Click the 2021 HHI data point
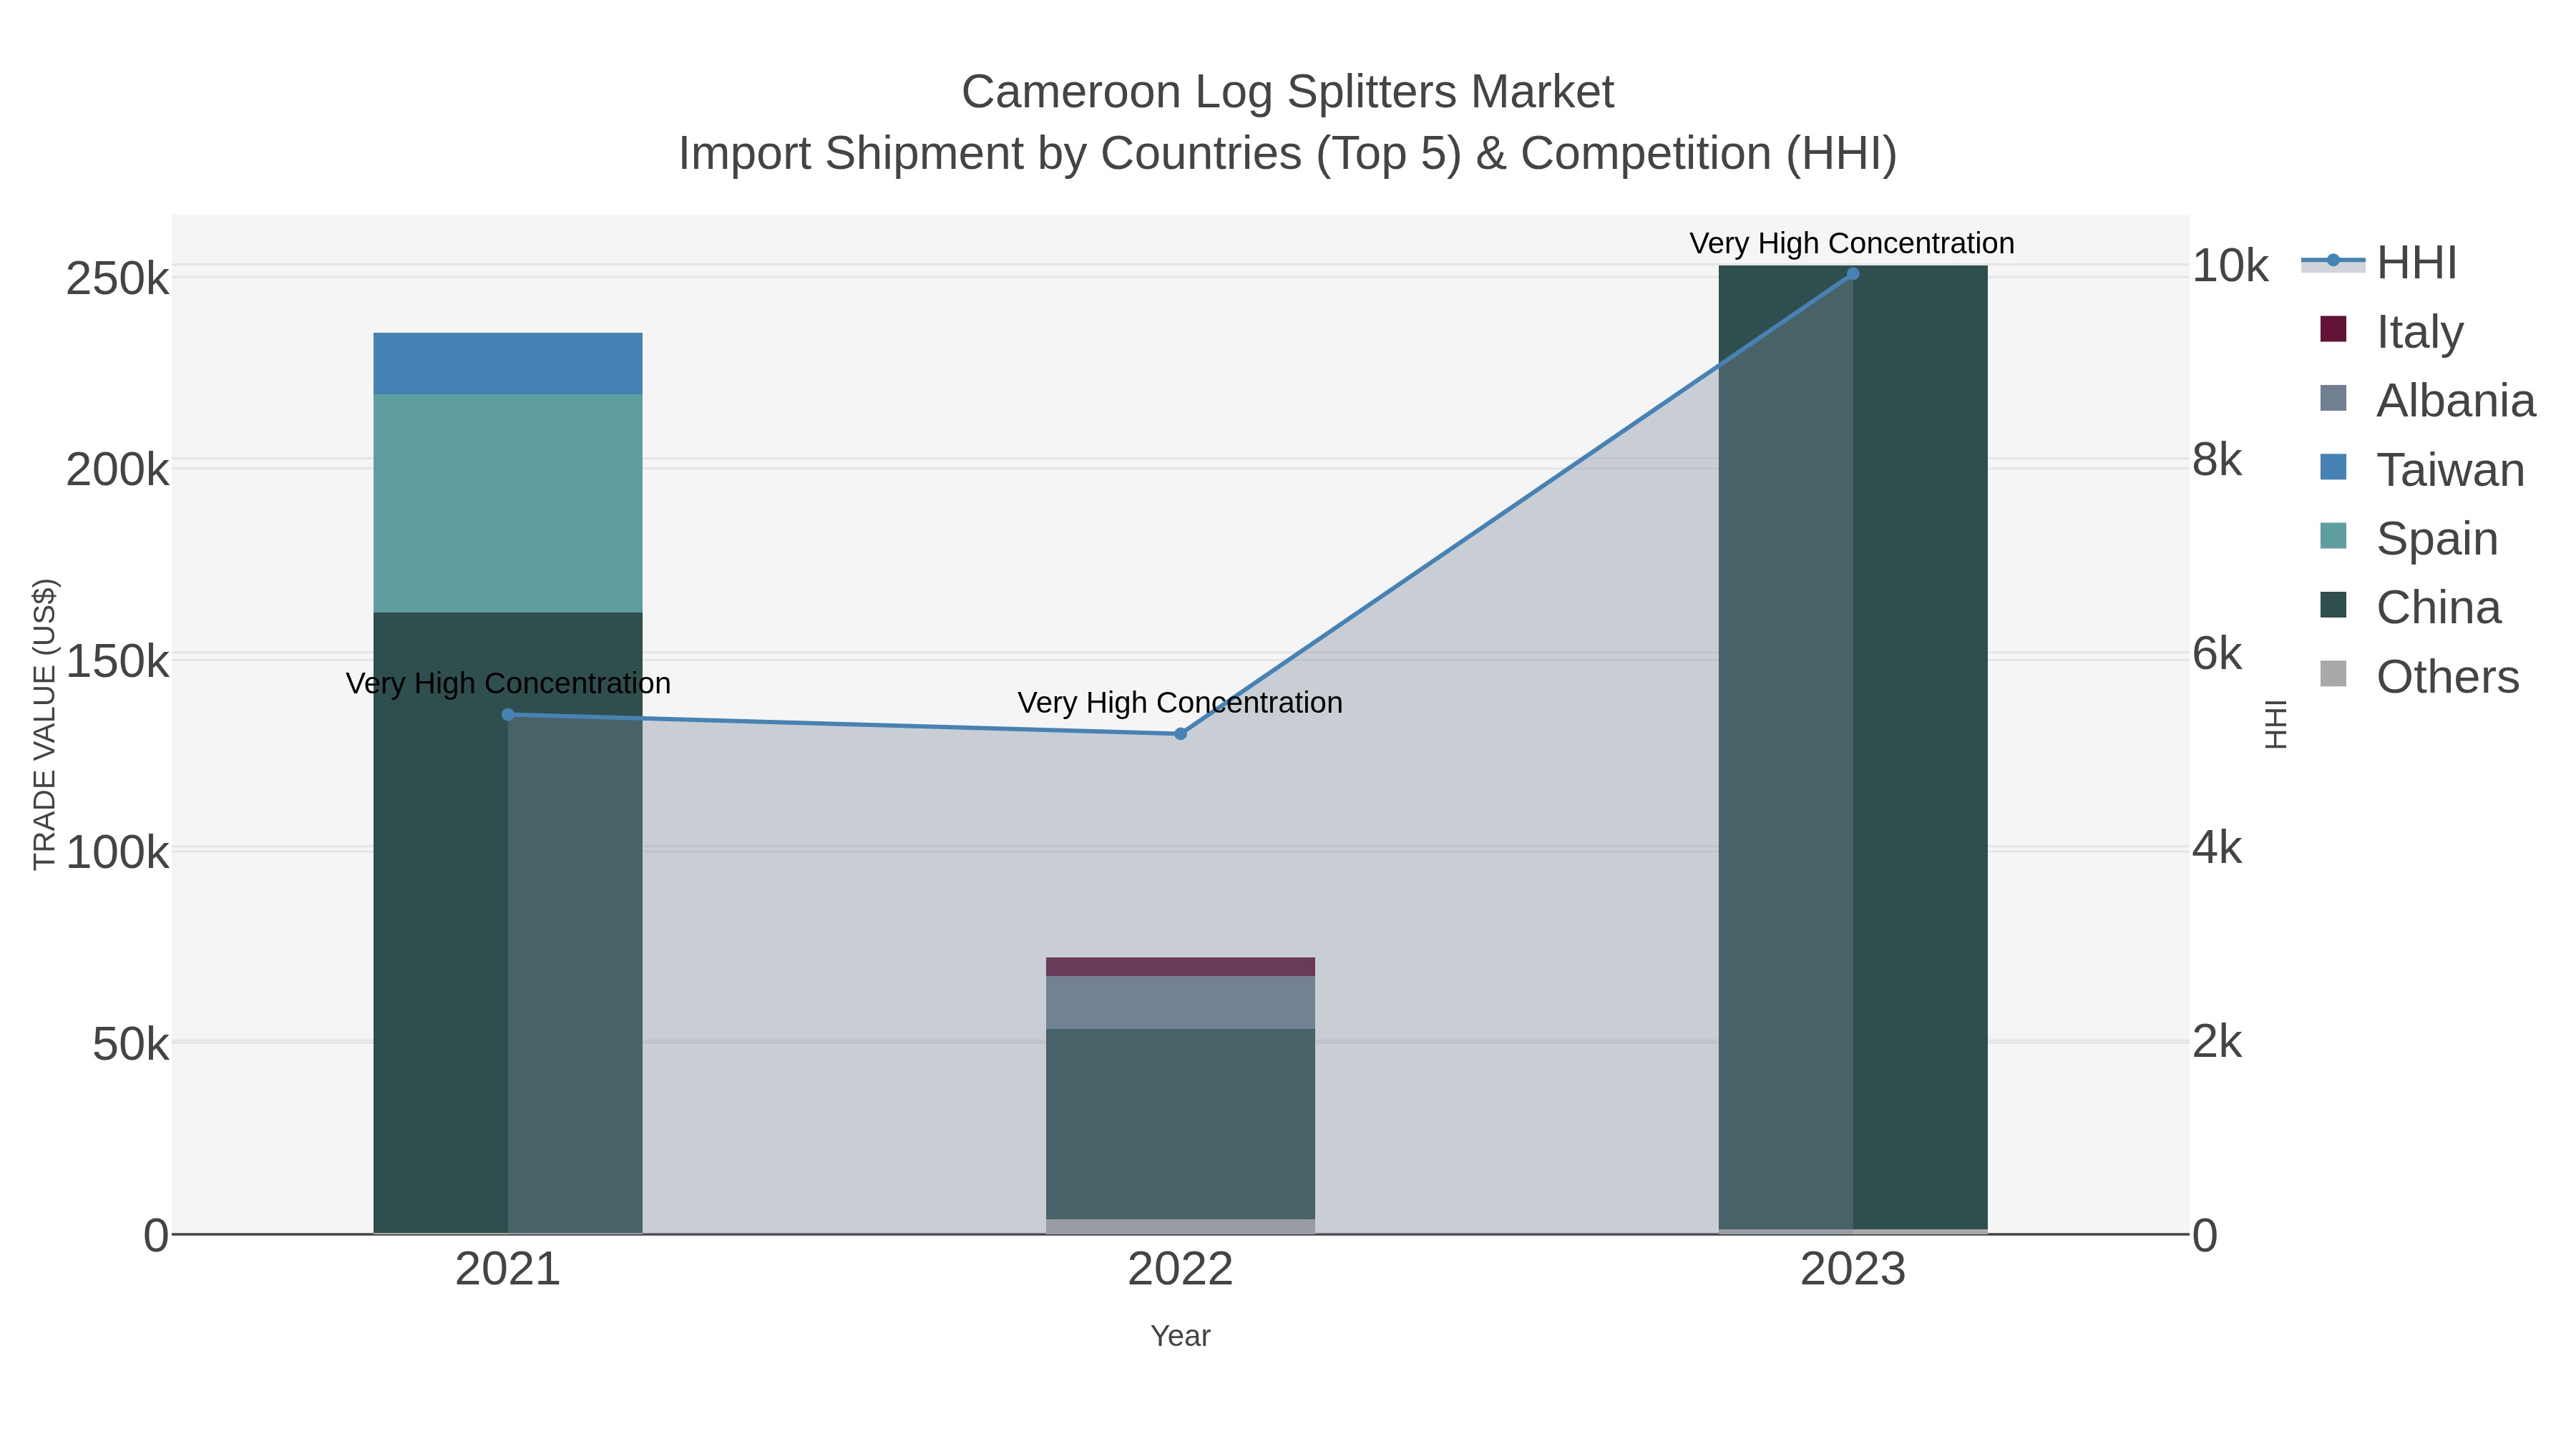Viewport: 2576px width, 1449px height. (x=508, y=715)
